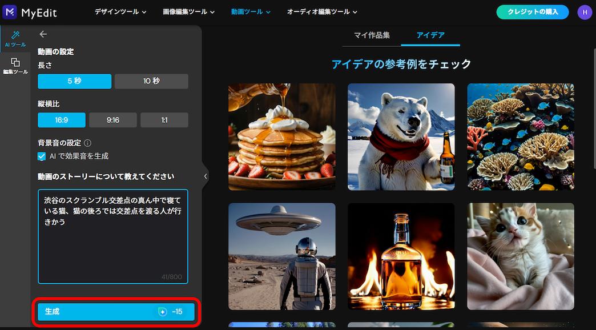Expand the 画像編集ツール dropdown menu

coord(189,12)
